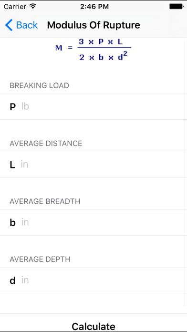187x332 pixels.
Task: Tap the blue back chevron icon
Action: 9,25
